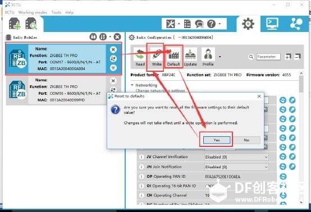The image size is (311, 212).
Task: Expand the COM17 module details arrow
Action: click(113, 68)
